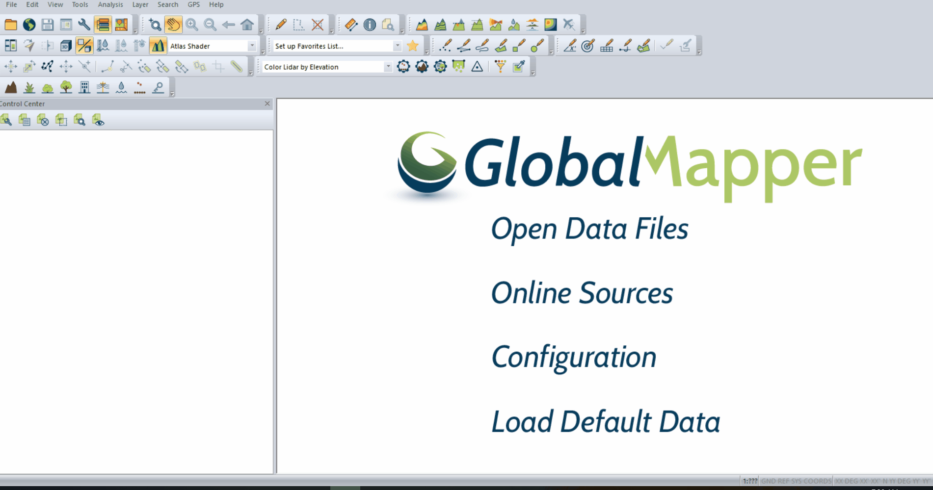Viewport: 933px width, 490px height.
Task: Click the Zoom In magnifier icon
Action: tap(191, 25)
